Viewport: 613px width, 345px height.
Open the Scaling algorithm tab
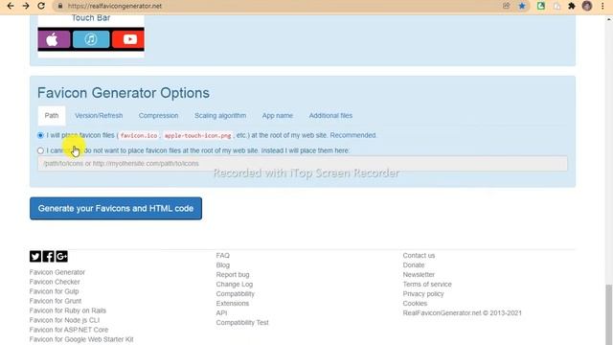[x=220, y=115]
